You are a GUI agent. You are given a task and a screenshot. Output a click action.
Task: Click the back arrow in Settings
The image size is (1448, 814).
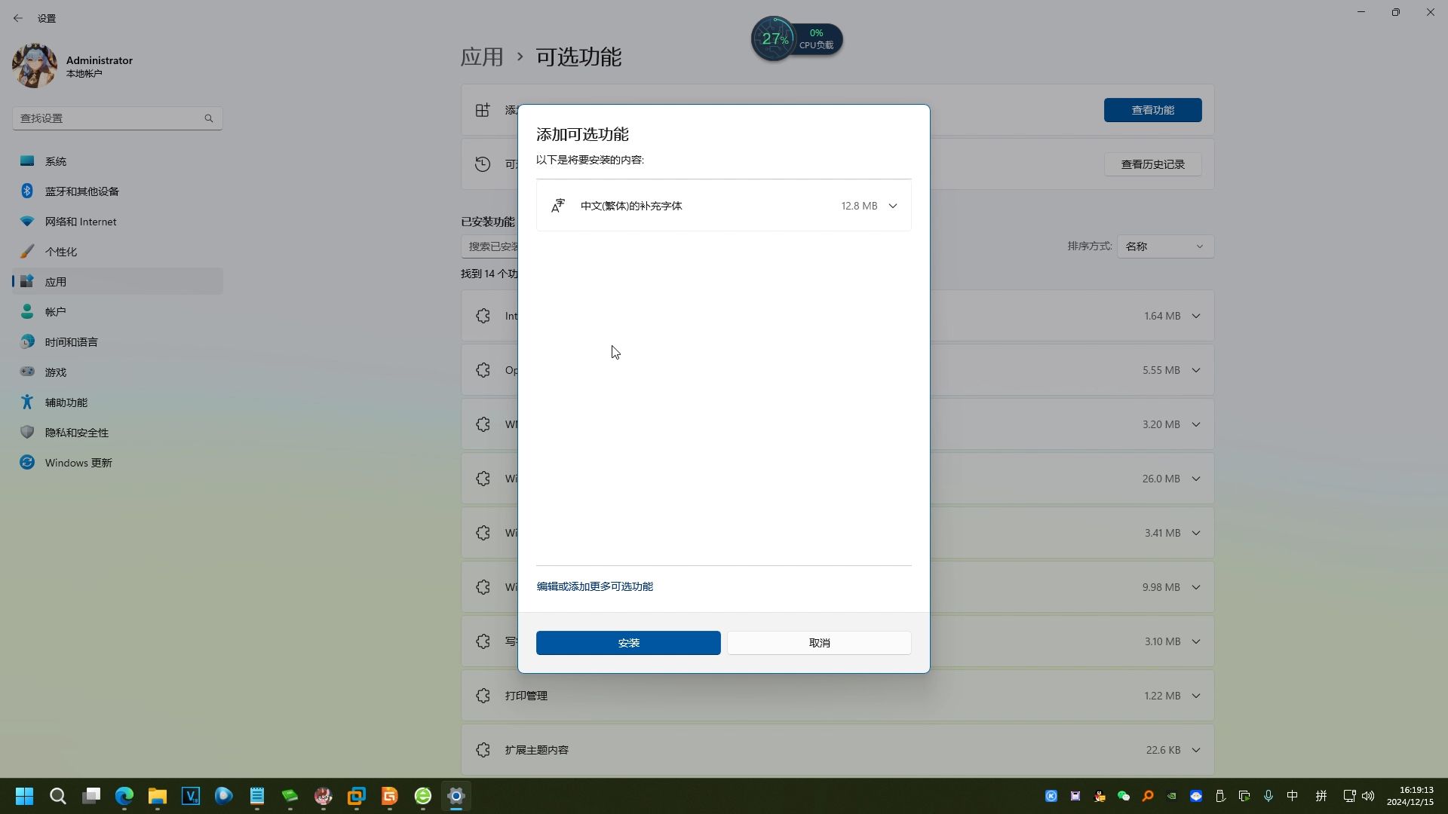click(x=18, y=18)
